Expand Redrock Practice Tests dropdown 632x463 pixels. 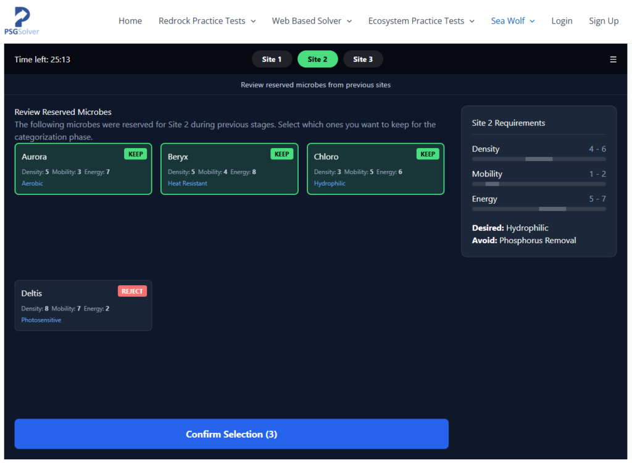207,21
